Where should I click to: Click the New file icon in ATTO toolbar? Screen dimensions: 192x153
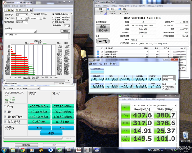click(x=5, y=10)
